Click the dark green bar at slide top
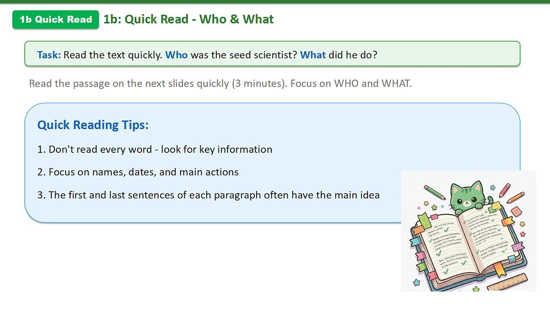 pyautogui.click(x=275, y=1)
